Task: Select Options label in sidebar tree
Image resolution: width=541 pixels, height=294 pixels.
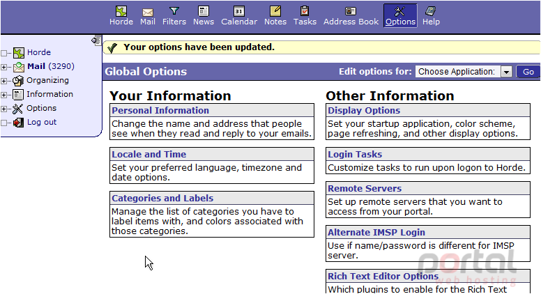Action: pos(41,108)
